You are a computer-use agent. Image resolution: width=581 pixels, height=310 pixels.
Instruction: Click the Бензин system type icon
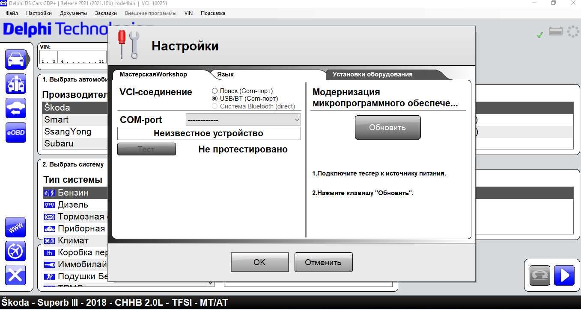(49, 193)
